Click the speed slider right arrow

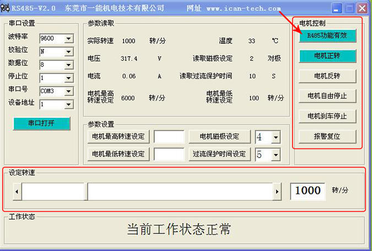tap(277, 192)
